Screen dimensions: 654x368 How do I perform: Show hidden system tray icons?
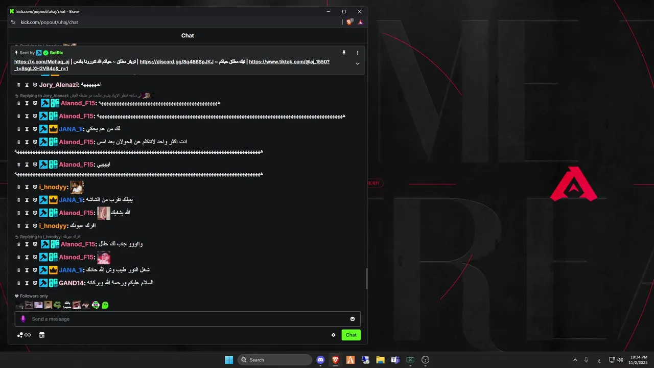coord(575,360)
